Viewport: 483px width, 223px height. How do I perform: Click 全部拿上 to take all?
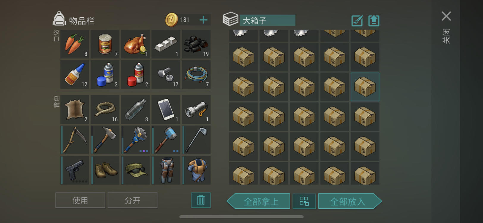pyautogui.click(x=258, y=201)
